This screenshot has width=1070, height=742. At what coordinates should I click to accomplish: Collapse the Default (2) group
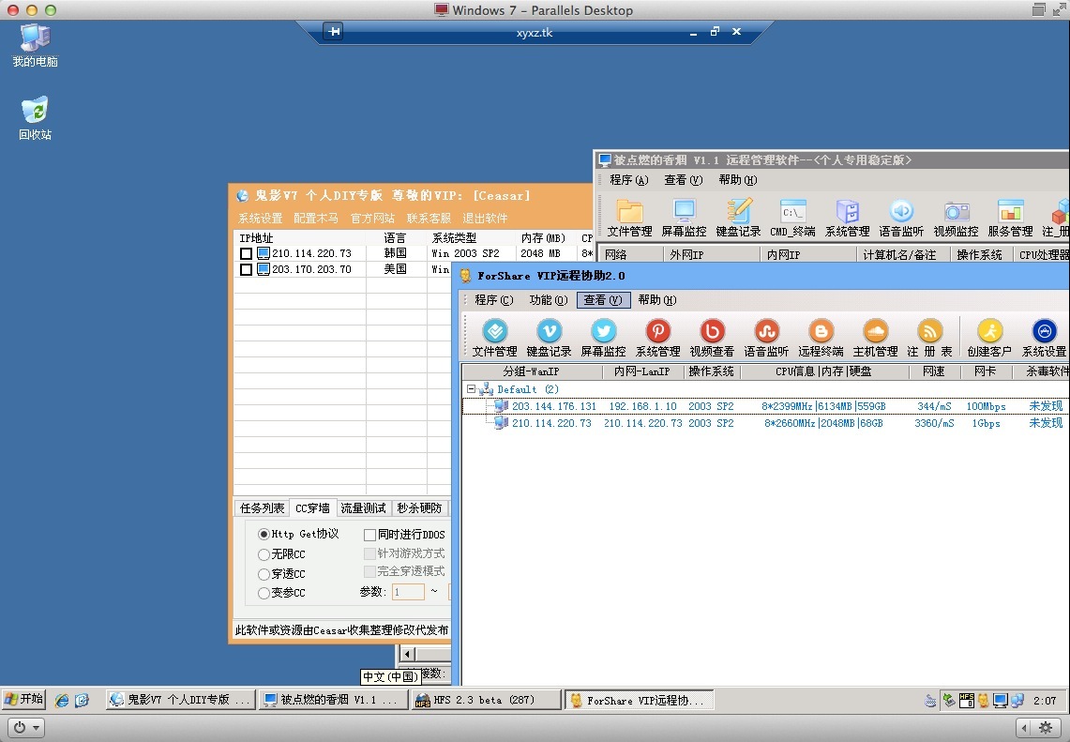[x=471, y=389]
